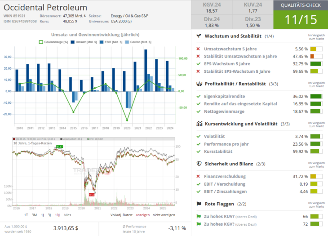Click the Rote Flaggen black flag icon
Viewport: 328px width, 236px height.
click(x=199, y=204)
